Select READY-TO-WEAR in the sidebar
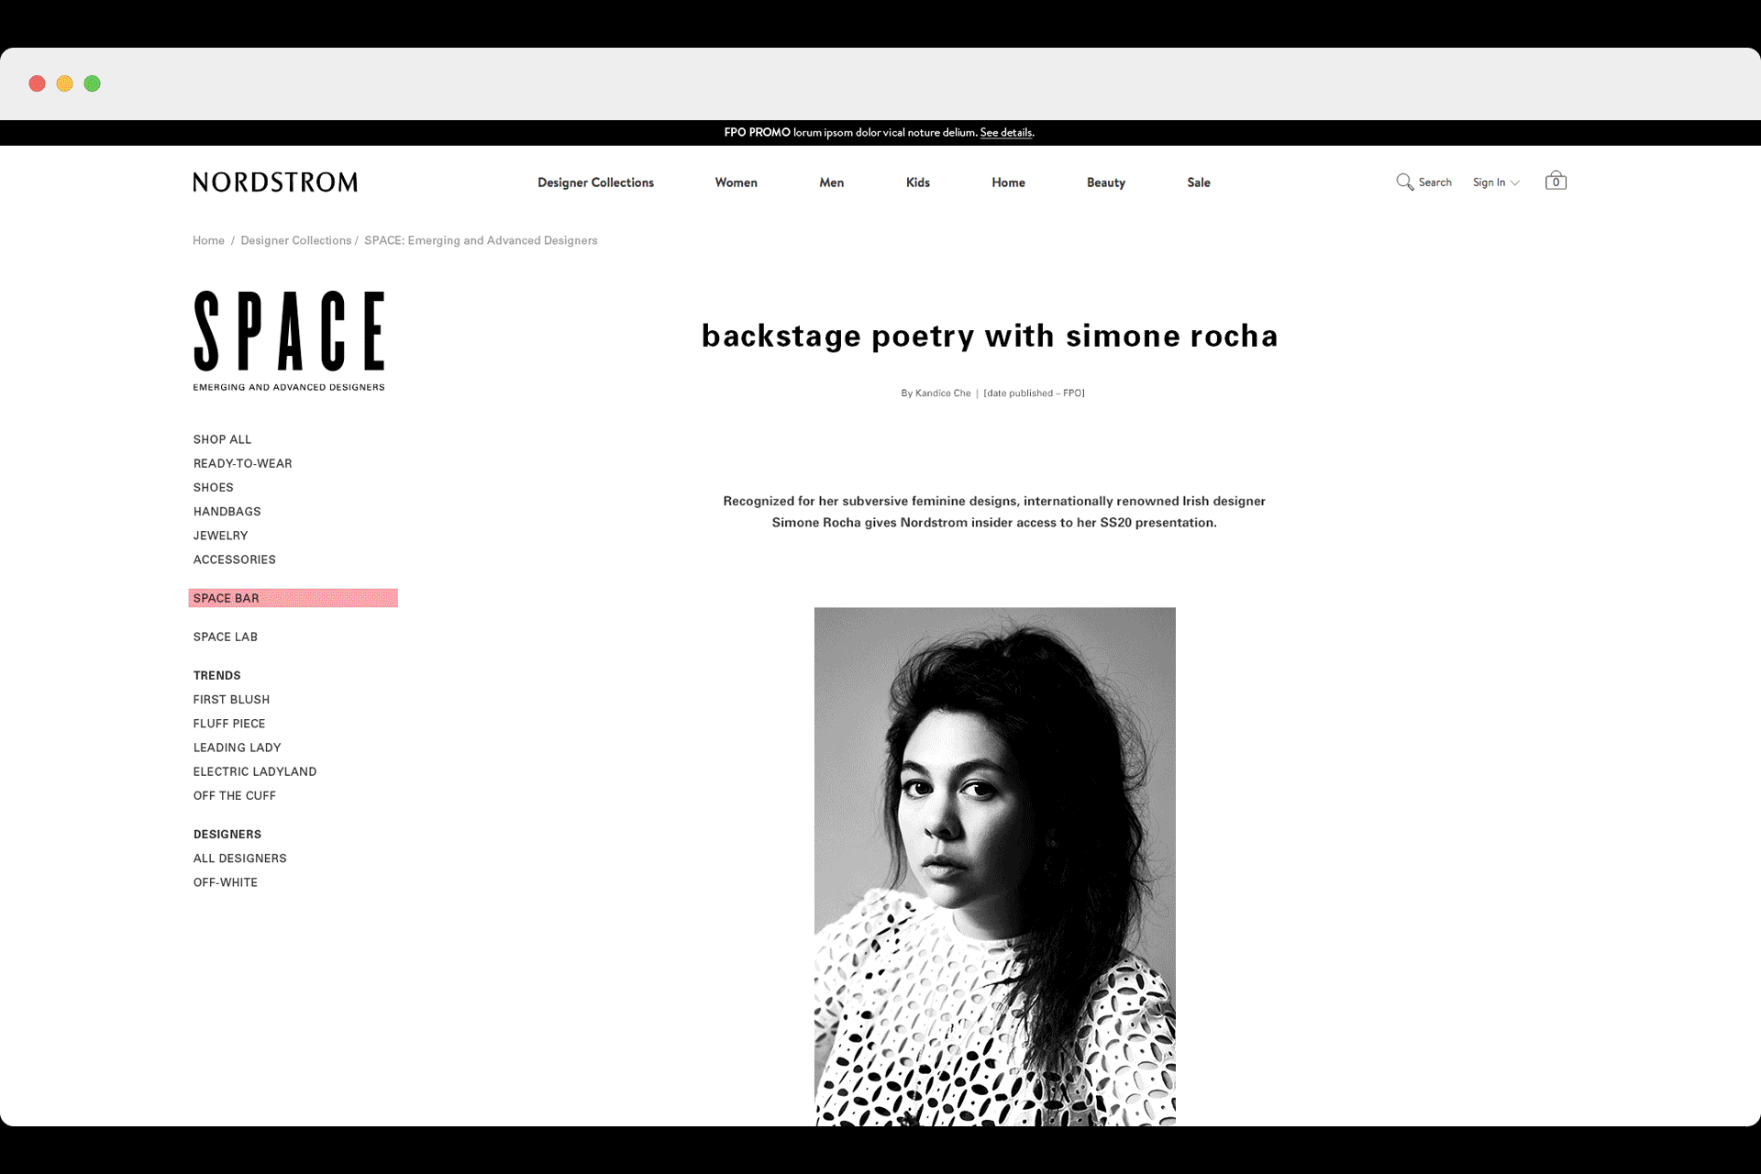The height and width of the screenshot is (1174, 1761). point(242,463)
